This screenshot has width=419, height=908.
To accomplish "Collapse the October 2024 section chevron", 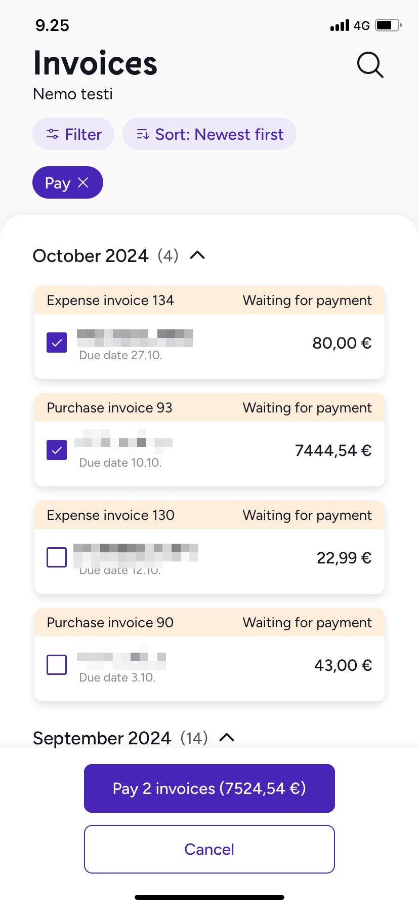I will click(x=197, y=255).
